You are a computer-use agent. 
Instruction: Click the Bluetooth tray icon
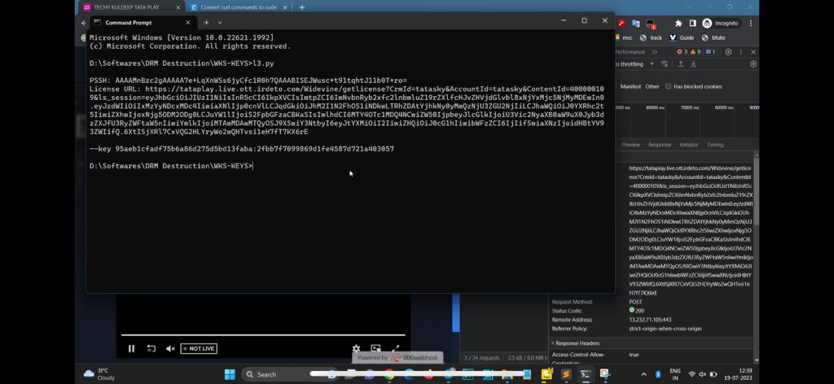click(658, 374)
